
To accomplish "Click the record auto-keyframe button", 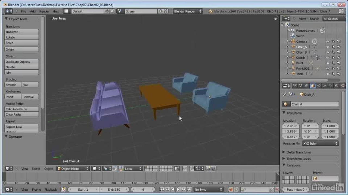I will coord(231,190).
